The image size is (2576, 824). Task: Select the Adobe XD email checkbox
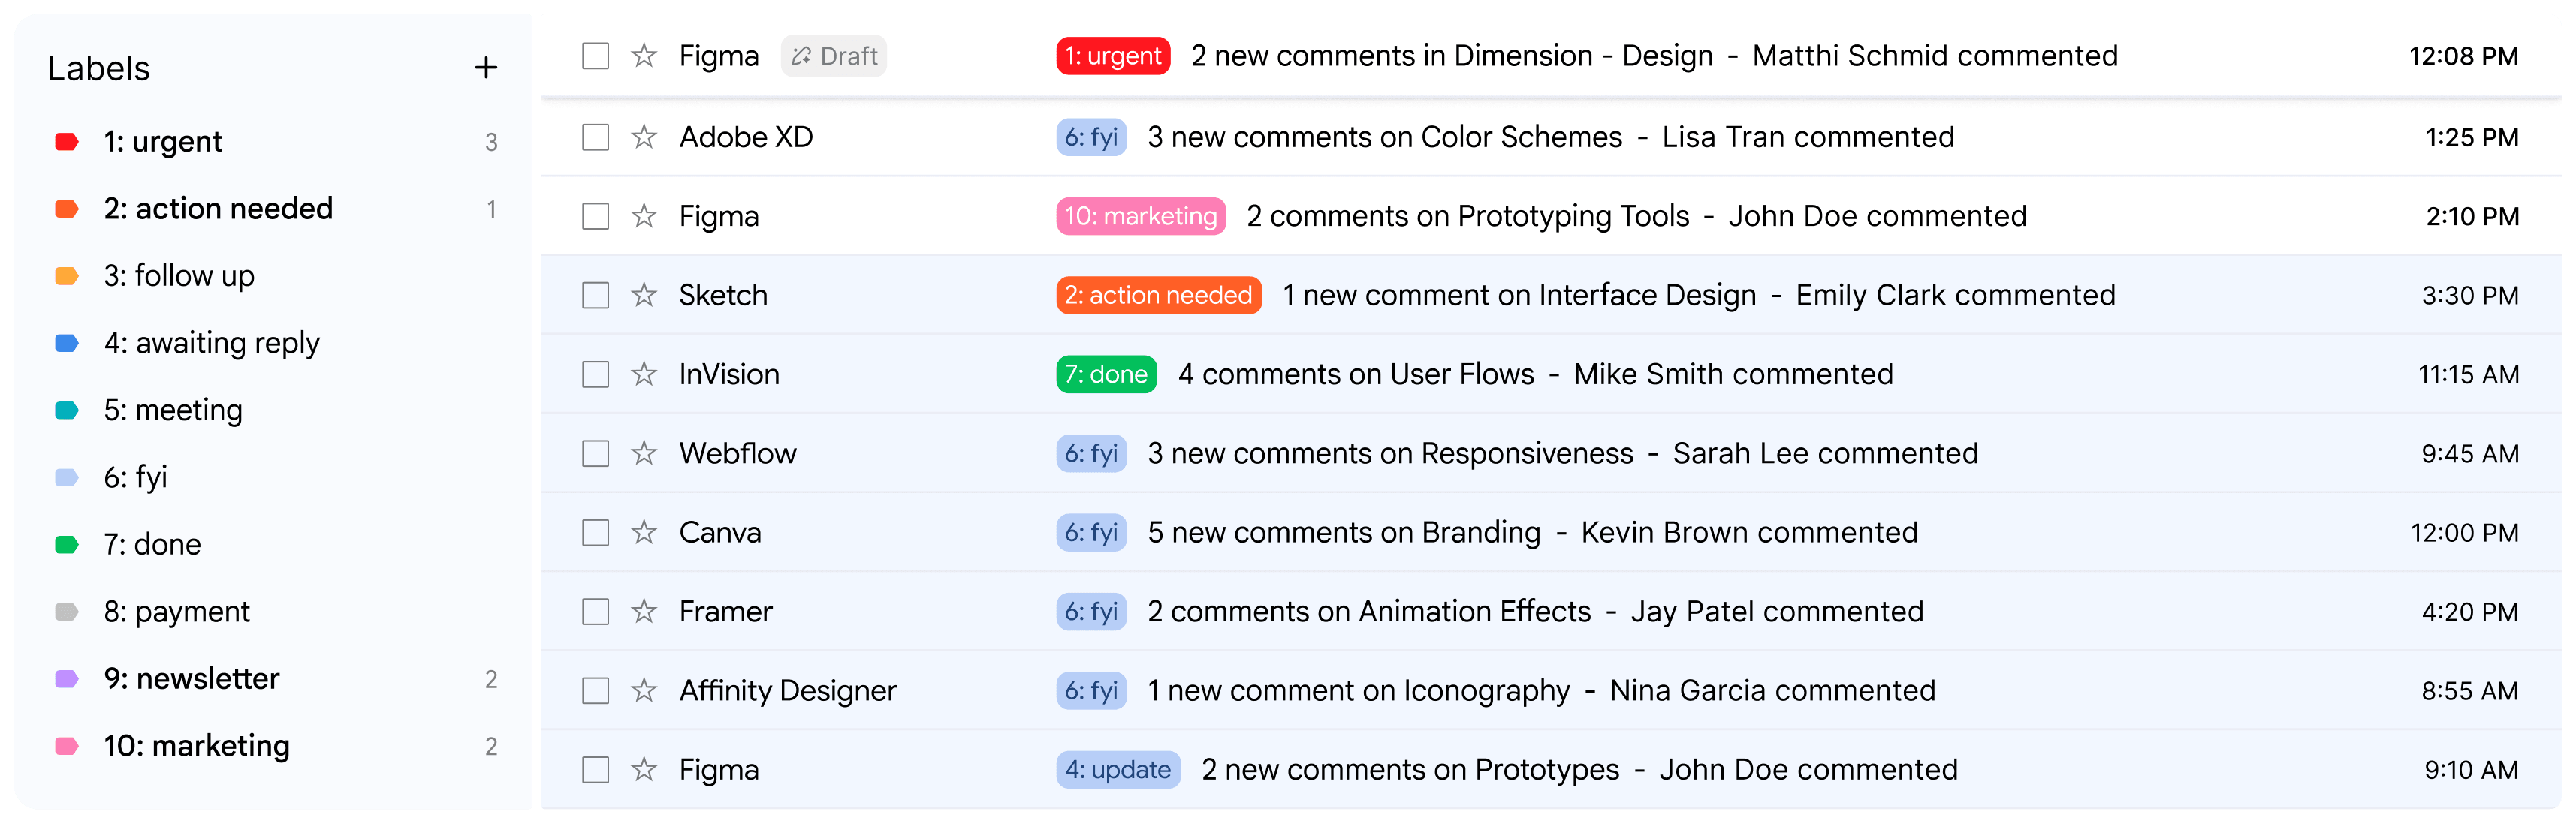(594, 137)
